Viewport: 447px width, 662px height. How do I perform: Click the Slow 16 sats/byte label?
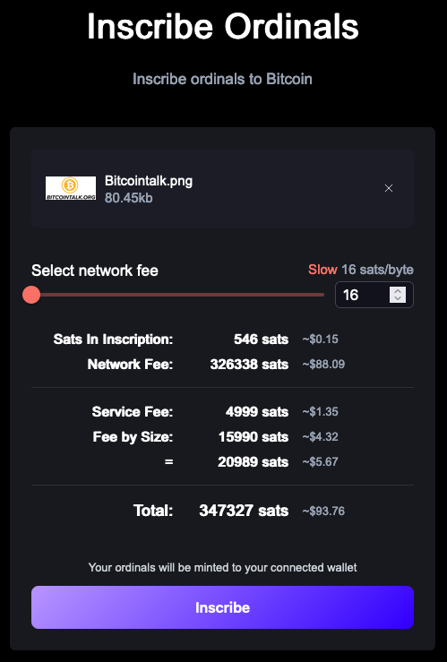coord(361,270)
